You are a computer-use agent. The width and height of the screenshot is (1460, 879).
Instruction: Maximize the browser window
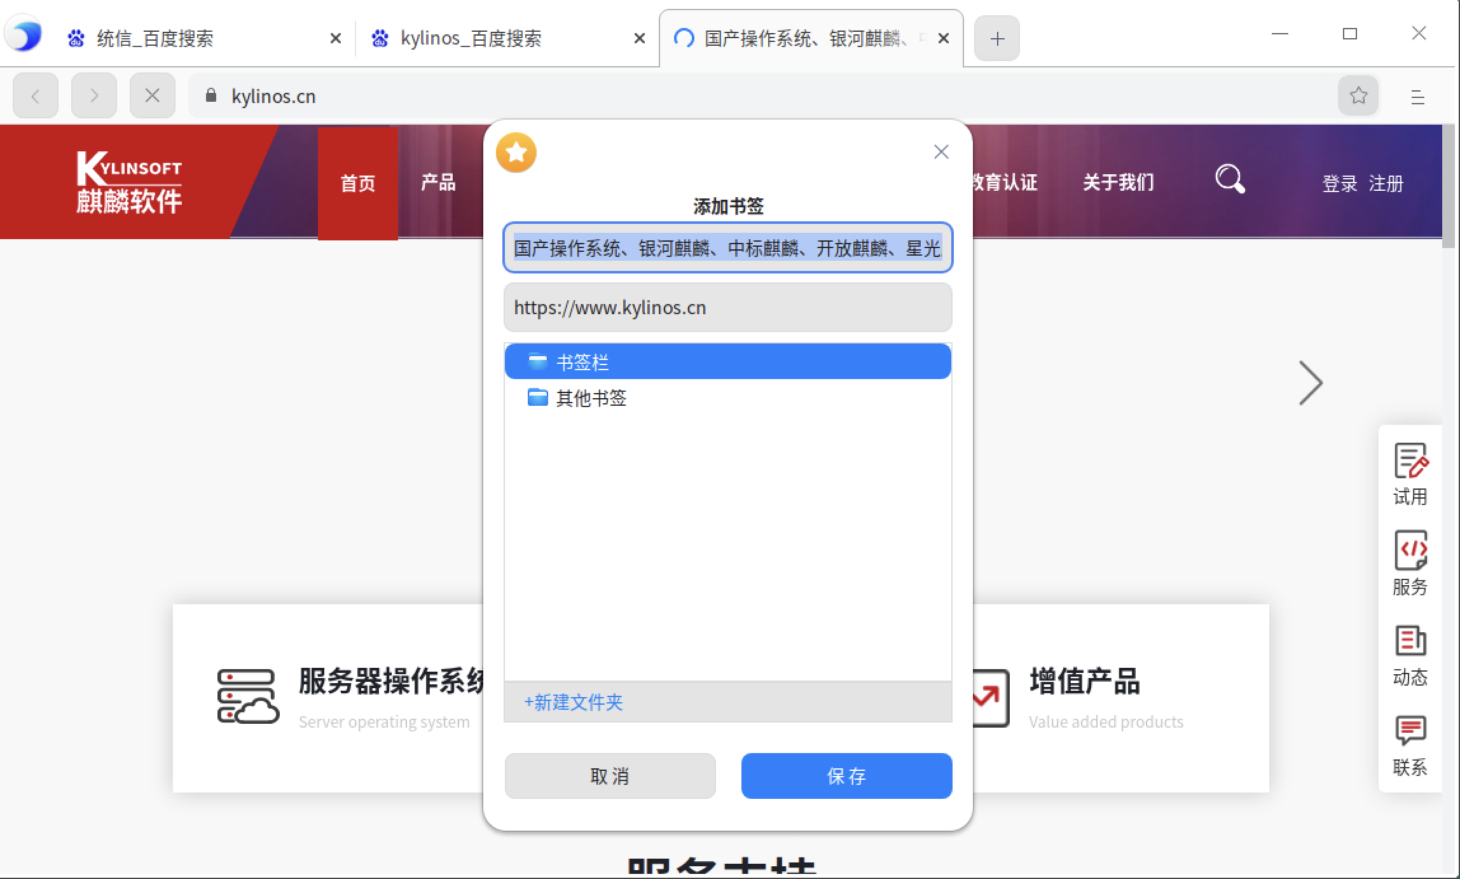1350,34
